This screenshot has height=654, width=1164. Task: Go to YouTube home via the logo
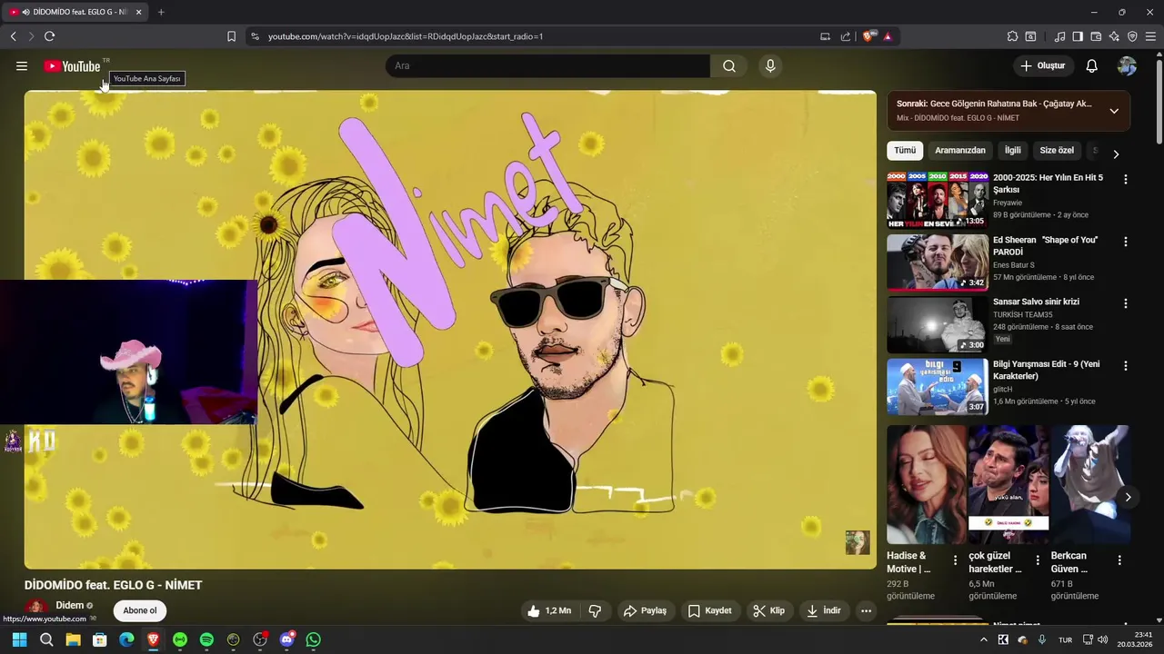(x=72, y=66)
